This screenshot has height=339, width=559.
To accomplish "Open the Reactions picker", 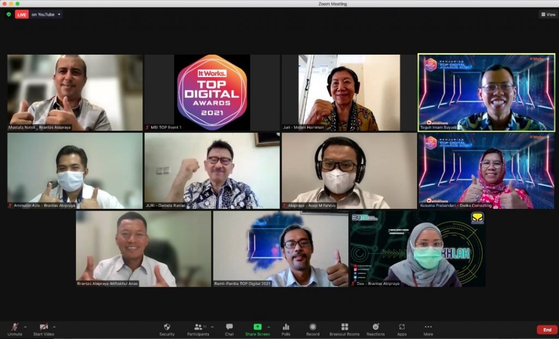I will click(375, 329).
